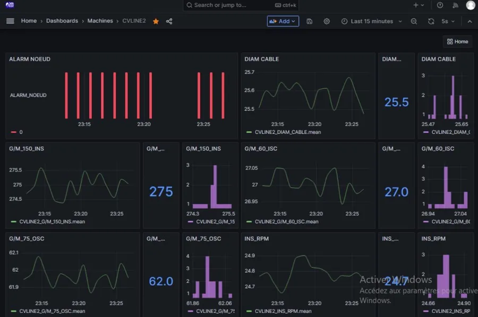
Task: Open DIAM CABLE time series panel title
Action: click(x=261, y=59)
